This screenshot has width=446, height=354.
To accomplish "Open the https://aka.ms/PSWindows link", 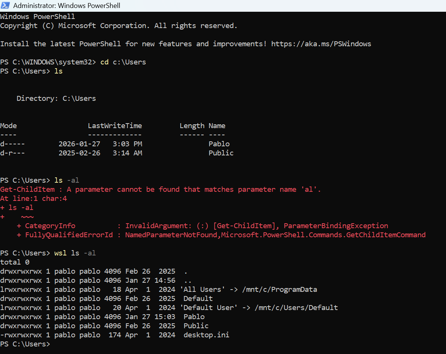I will coord(321,44).
